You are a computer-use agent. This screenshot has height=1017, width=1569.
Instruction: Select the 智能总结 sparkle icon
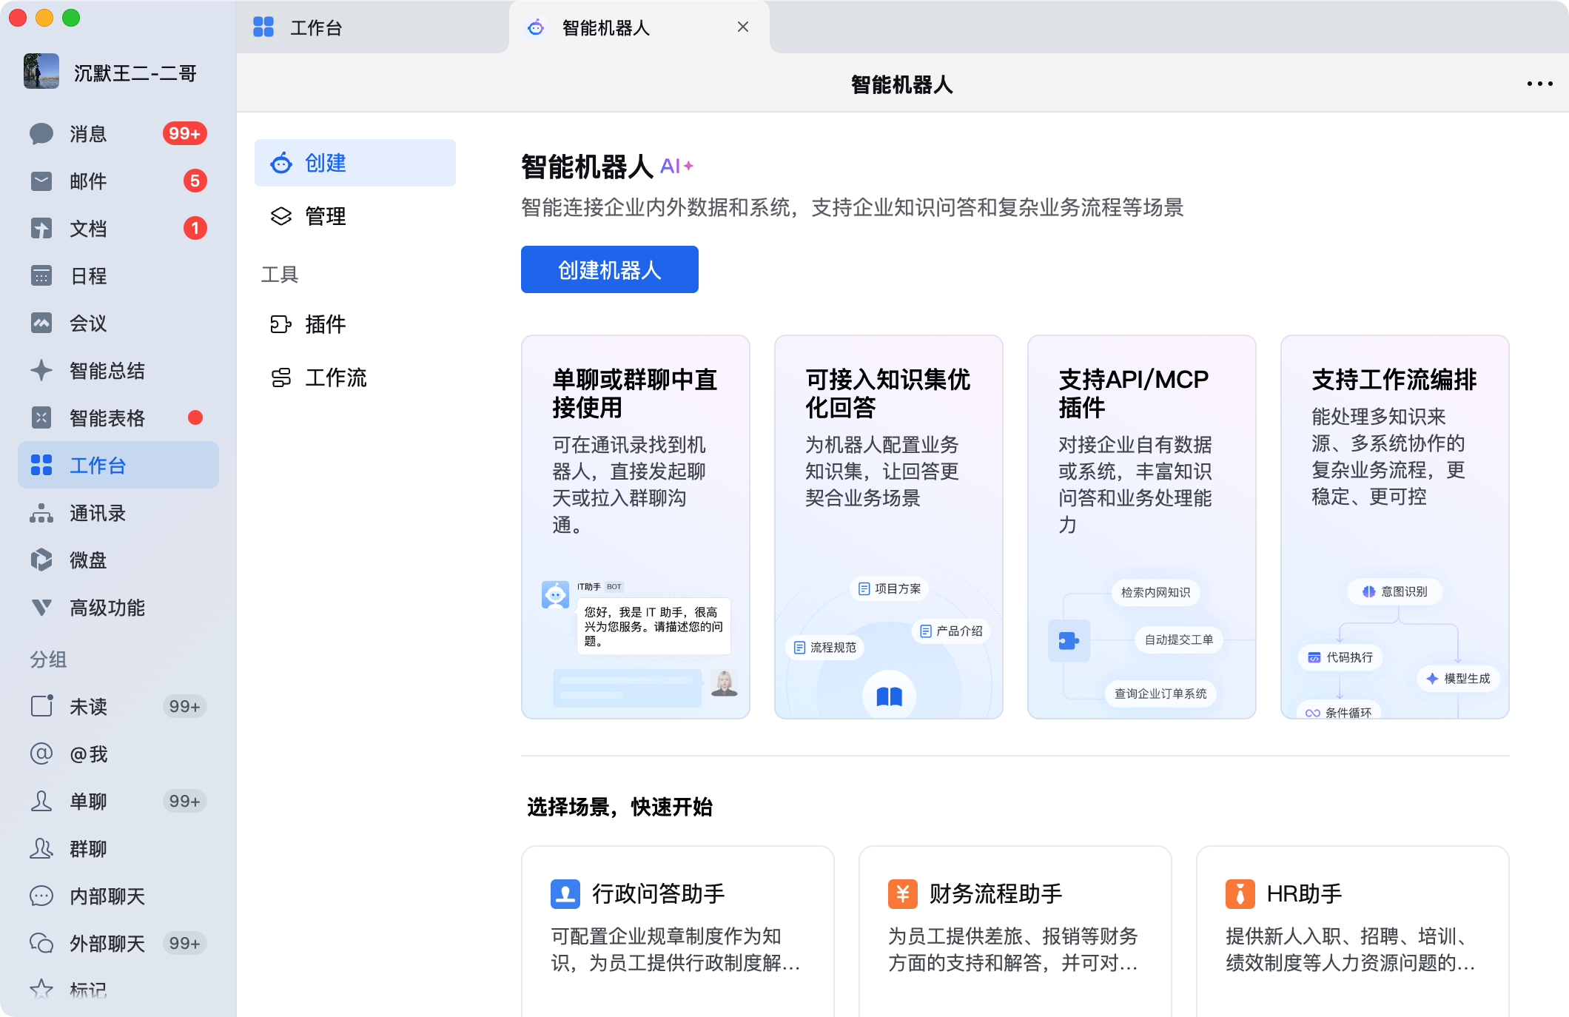click(x=41, y=371)
